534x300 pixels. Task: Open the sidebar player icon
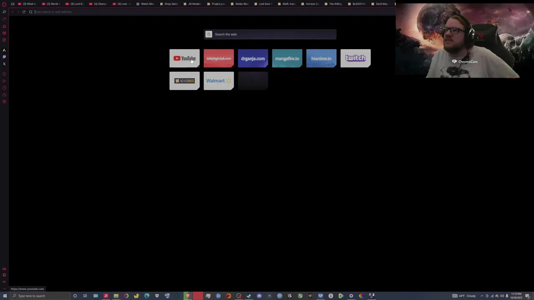pos(4,74)
